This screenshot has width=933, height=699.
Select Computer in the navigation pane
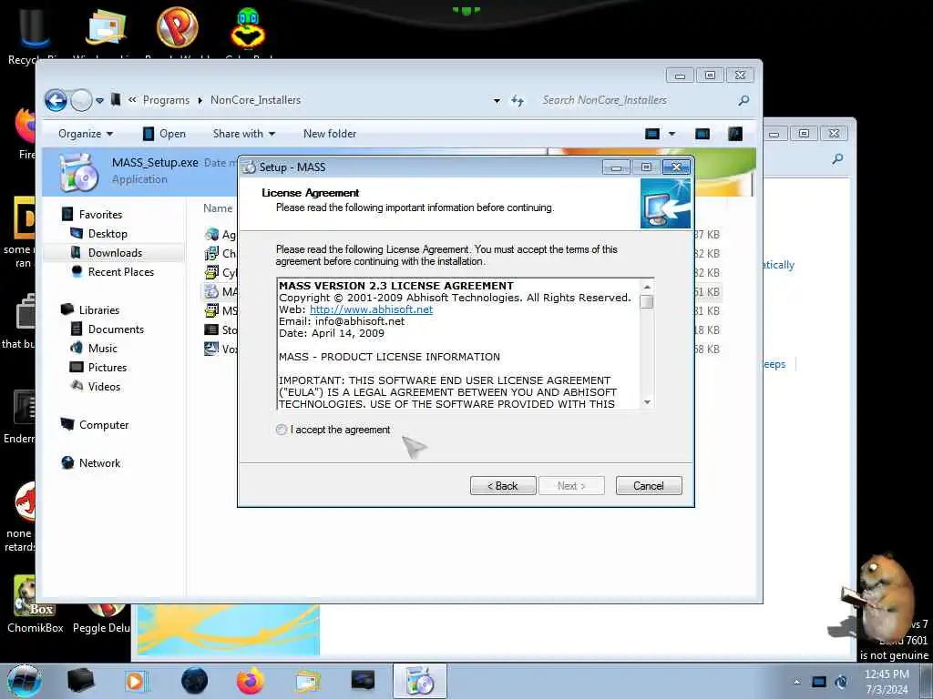(x=104, y=425)
